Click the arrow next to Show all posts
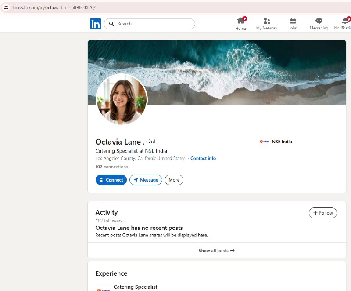Screen dimensions: 351x291 point(233,251)
